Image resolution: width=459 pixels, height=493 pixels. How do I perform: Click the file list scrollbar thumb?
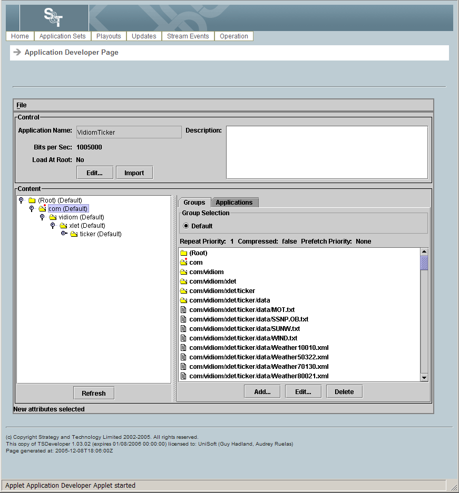click(x=424, y=263)
